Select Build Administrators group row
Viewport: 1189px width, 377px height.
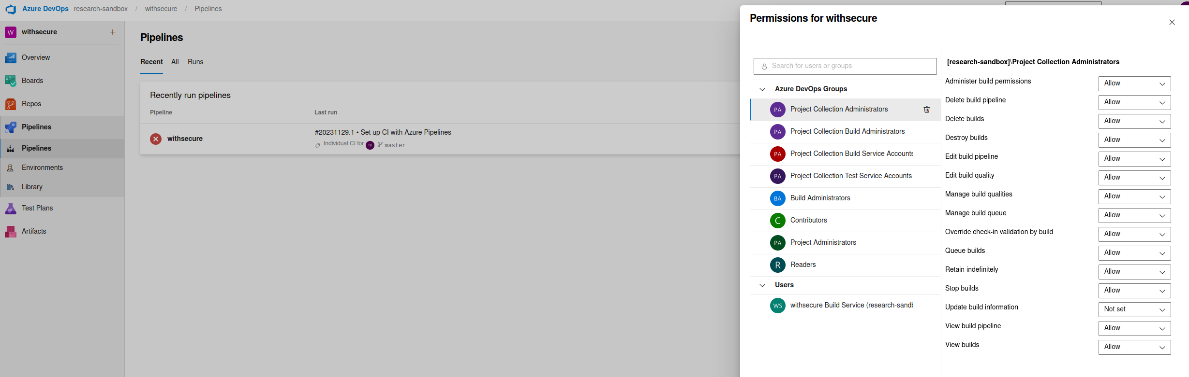[x=845, y=198]
